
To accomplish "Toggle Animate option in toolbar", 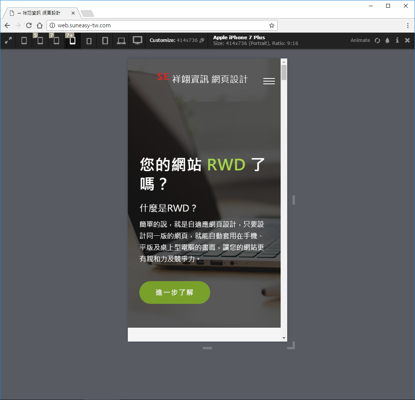I will pyautogui.click(x=360, y=40).
